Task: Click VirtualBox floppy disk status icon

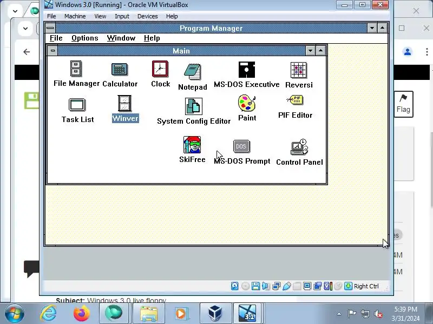Action: (255, 286)
